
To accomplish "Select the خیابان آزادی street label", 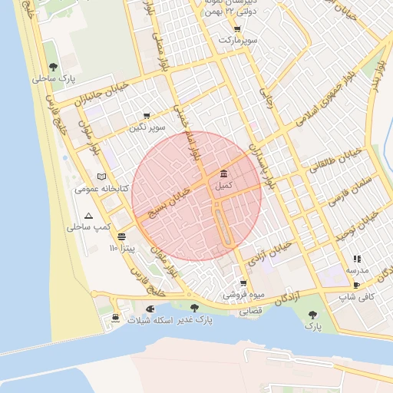I will click(x=269, y=253).
